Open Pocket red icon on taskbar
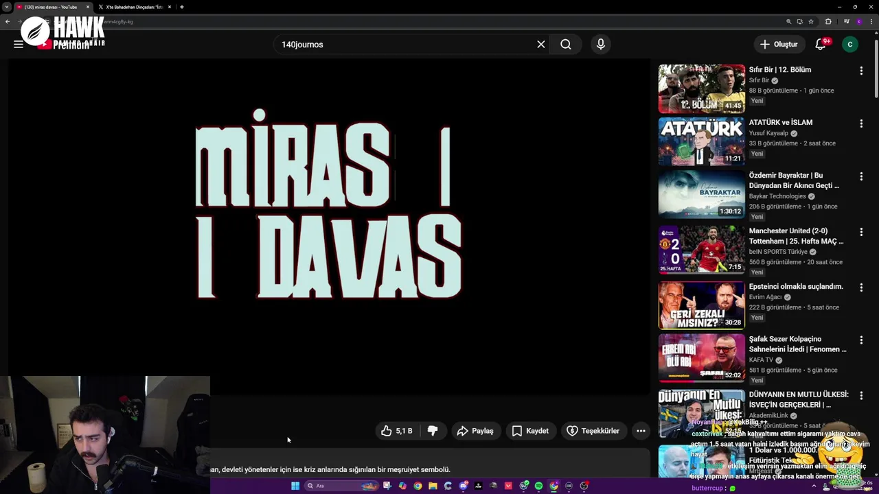 [508, 486]
